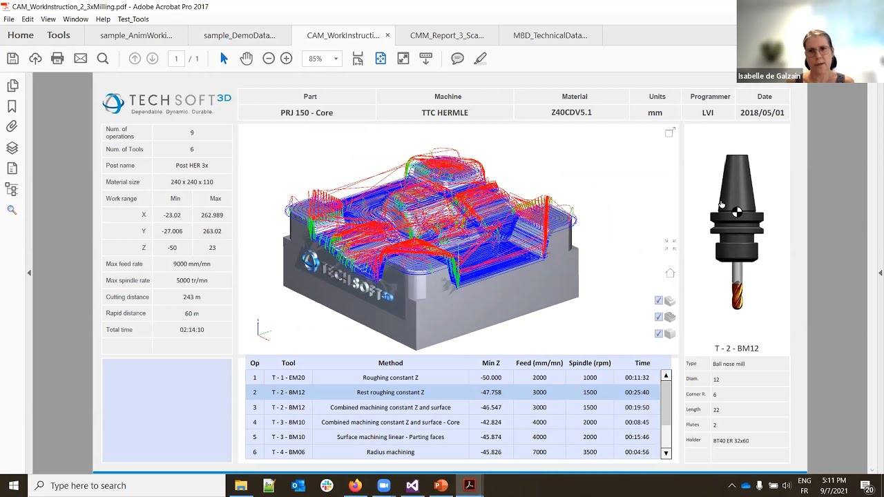884x497 pixels.
Task: Open the Layers side panel
Action: 12,148
